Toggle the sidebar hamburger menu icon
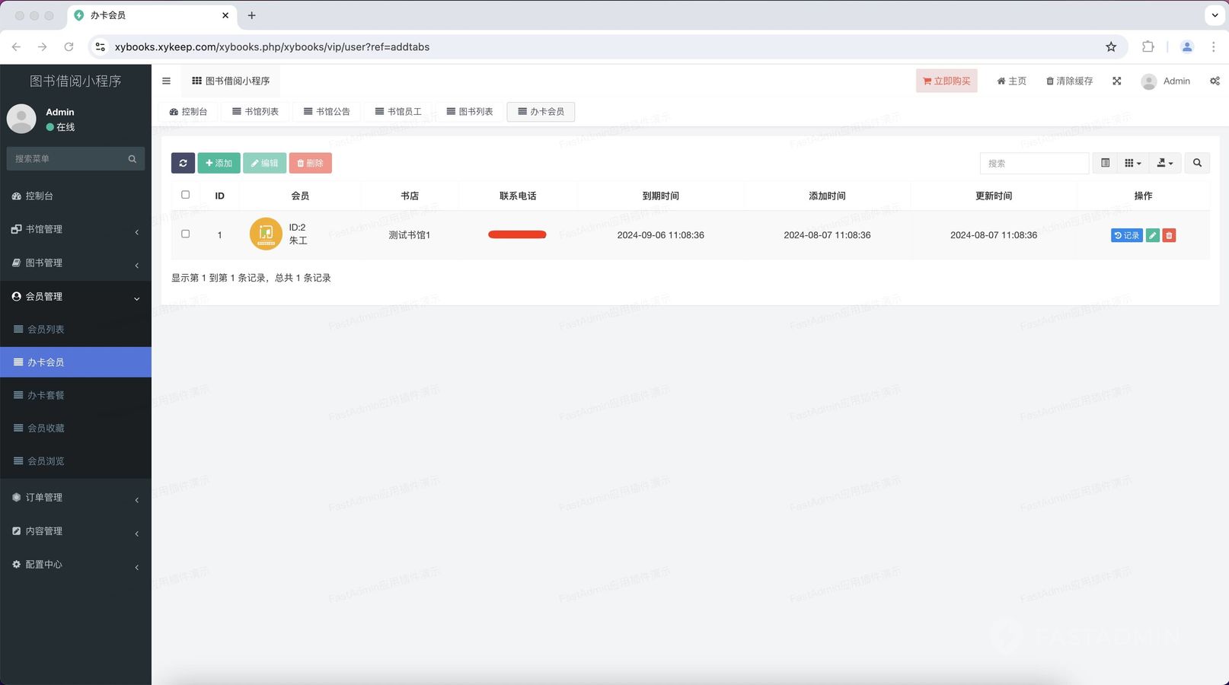The width and height of the screenshot is (1229, 685). click(166, 81)
